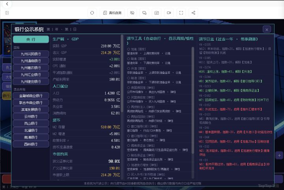Toggle the sidebar panel icon
This screenshot has height=190, width=284.
[7, 13]
